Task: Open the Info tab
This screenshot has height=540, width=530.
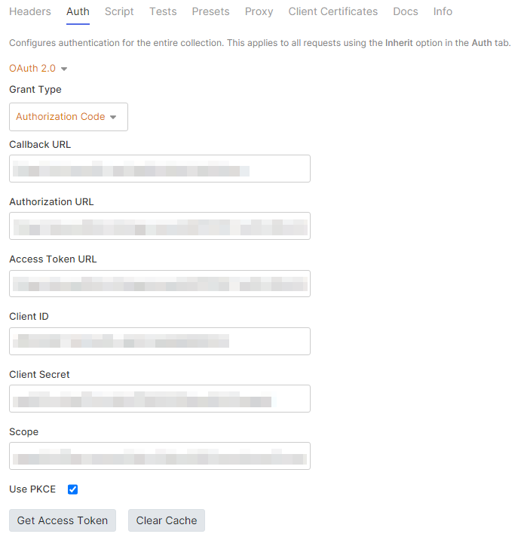Action: (443, 11)
